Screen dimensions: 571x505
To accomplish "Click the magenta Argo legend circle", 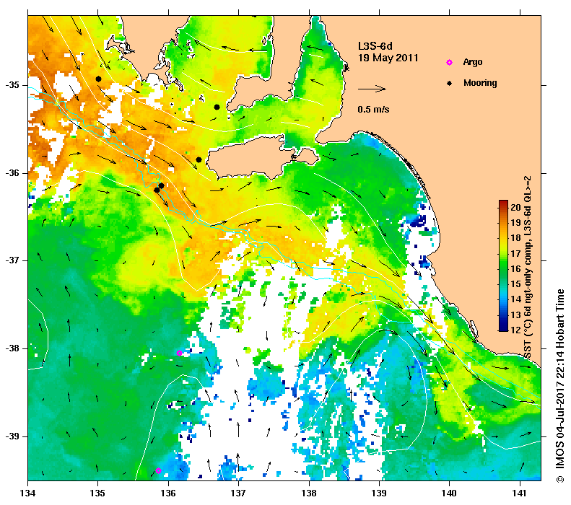I will click(450, 62).
